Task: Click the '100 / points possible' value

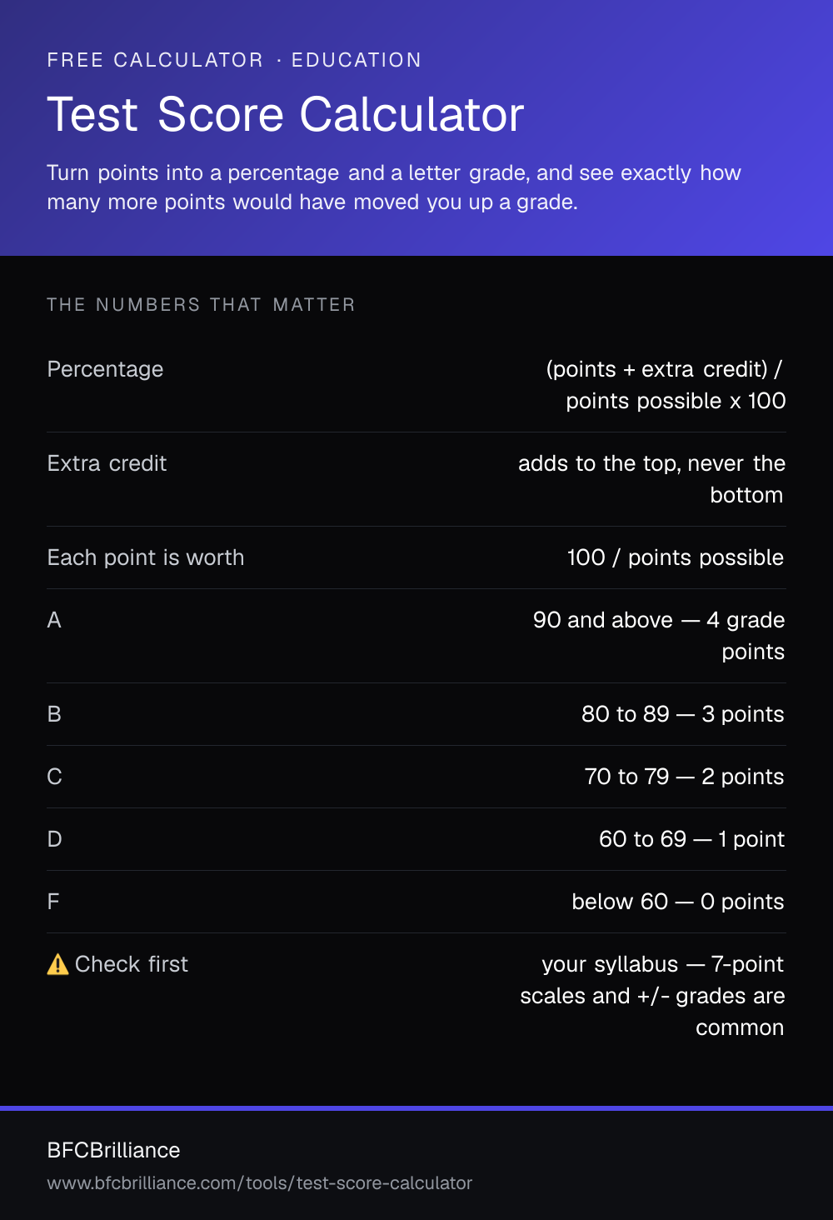Action: coord(676,557)
